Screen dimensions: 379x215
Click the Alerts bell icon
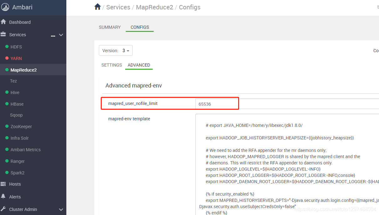[3, 197]
